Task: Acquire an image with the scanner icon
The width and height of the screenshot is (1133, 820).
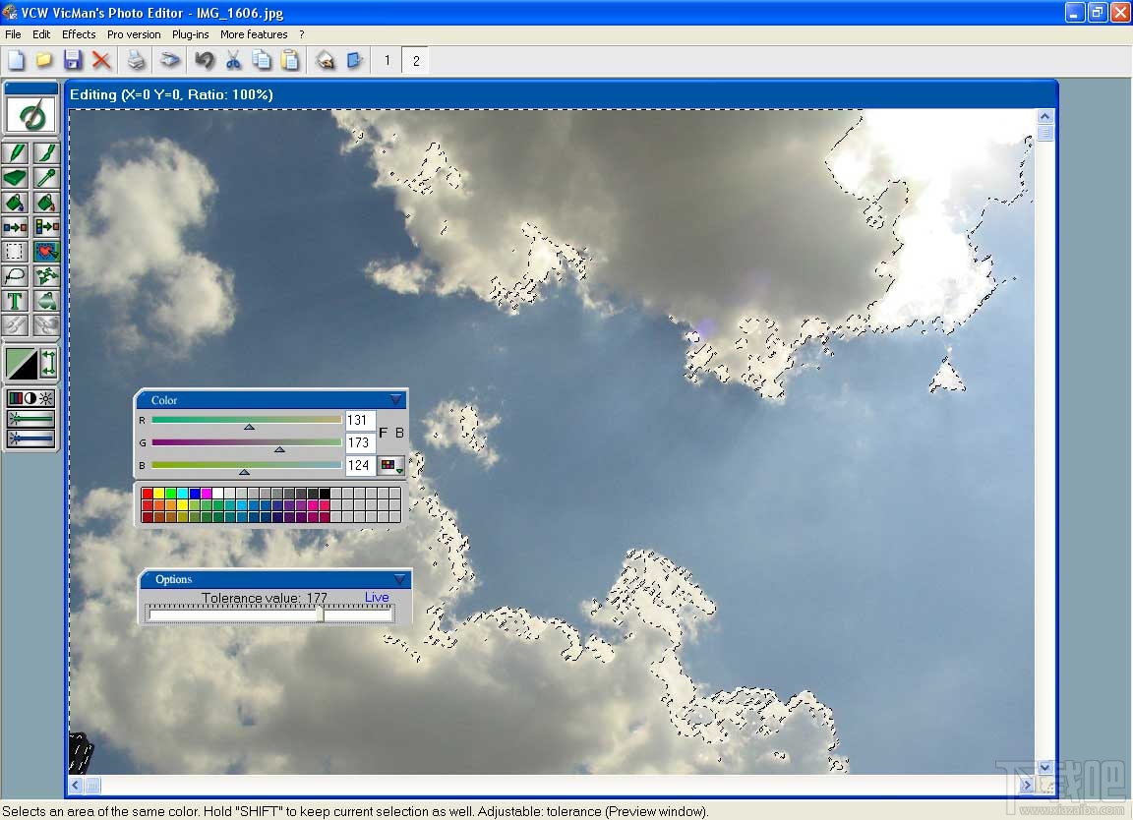Action: [170, 60]
